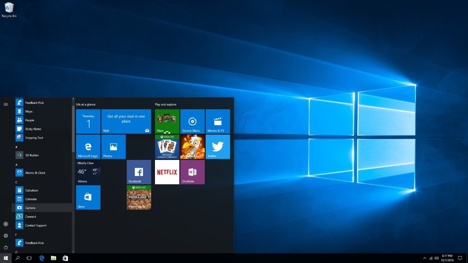
Task: Open the Athens weather tile
Action: click(x=88, y=172)
